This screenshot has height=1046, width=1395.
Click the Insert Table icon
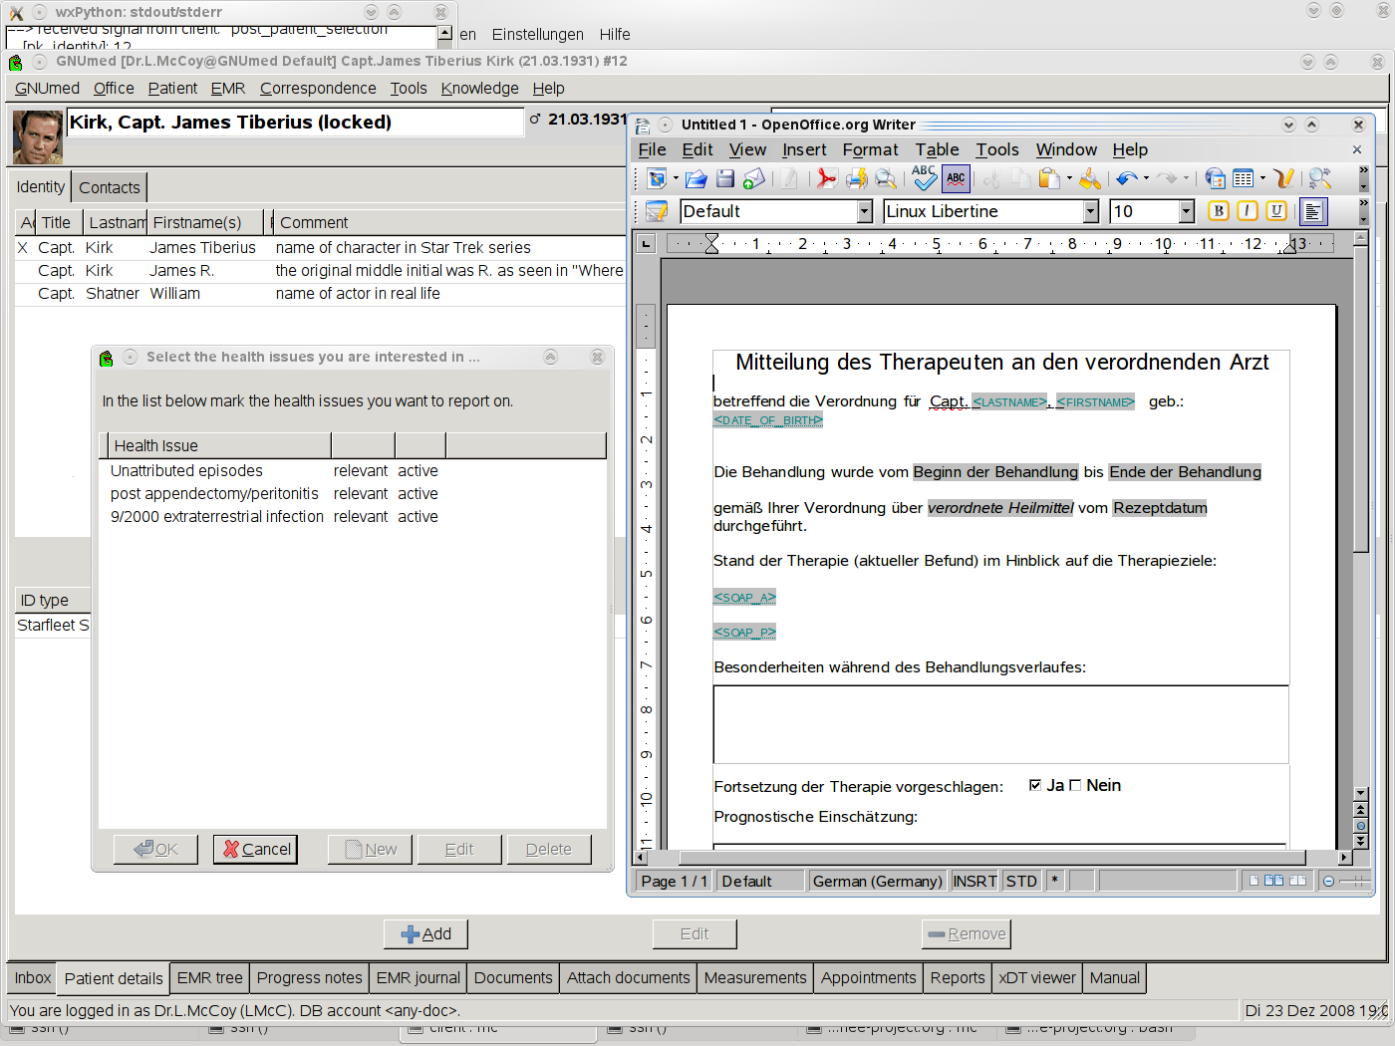click(1243, 178)
